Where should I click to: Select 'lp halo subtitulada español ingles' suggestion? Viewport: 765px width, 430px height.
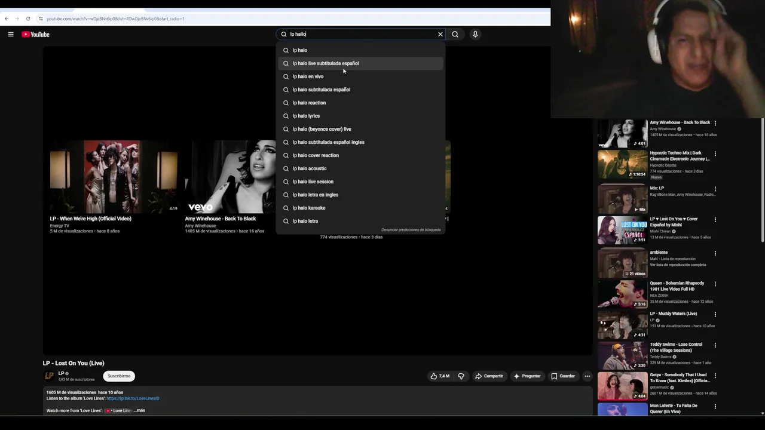click(360, 142)
